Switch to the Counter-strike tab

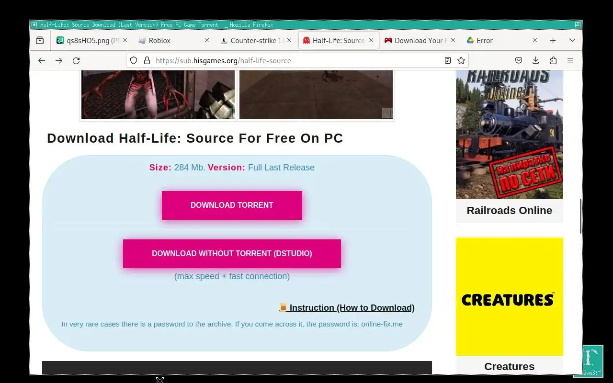256,41
